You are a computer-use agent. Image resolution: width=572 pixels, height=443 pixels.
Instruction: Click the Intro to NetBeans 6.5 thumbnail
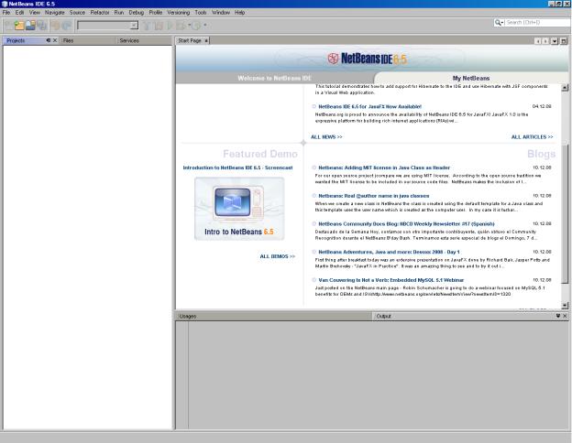(239, 209)
